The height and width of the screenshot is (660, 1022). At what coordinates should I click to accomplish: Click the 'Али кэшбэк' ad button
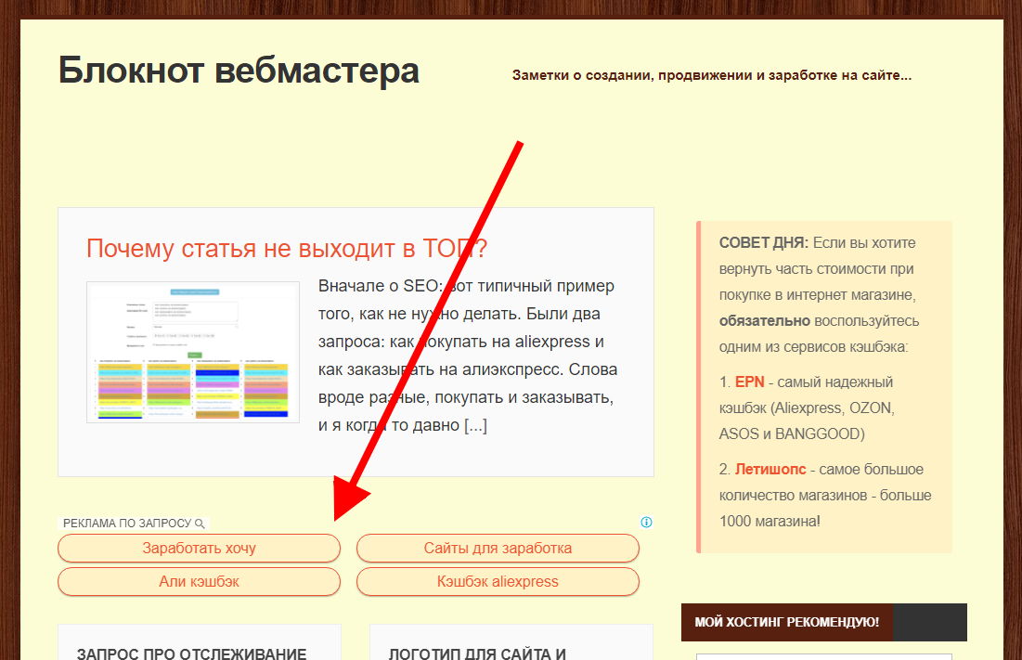click(199, 581)
